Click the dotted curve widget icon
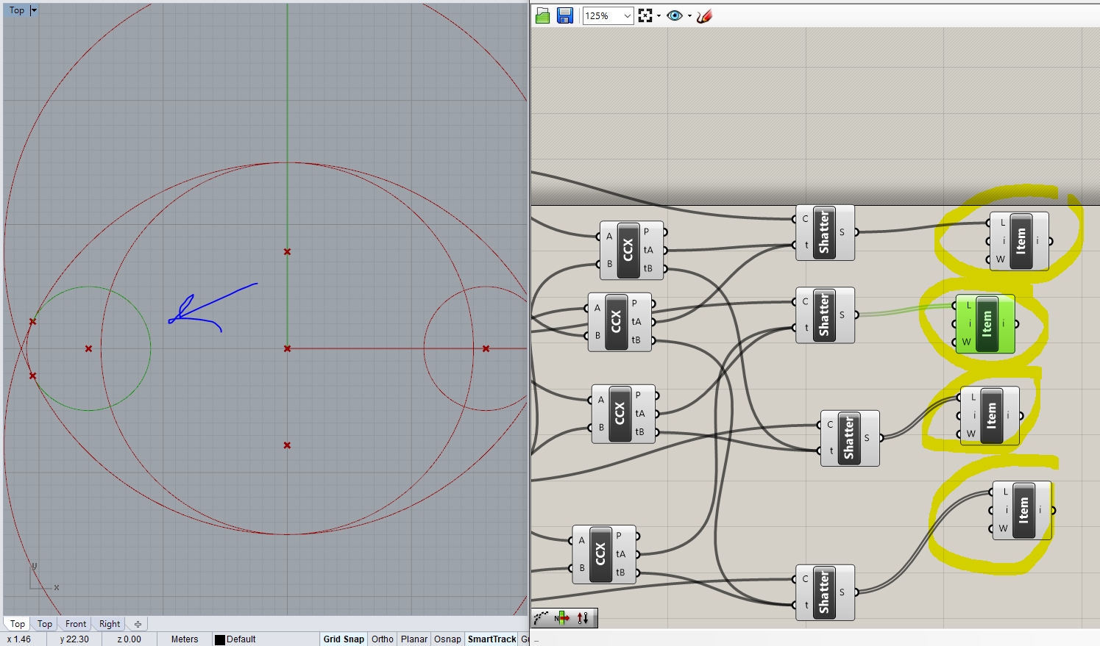This screenshot has width=1100, height=646. point(542,618)
